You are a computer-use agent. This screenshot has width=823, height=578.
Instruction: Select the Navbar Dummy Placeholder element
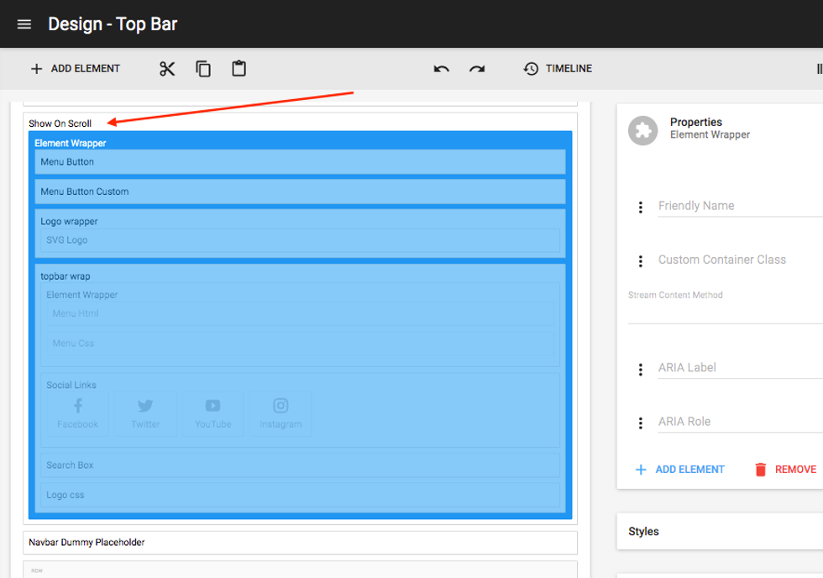[300, 543]
